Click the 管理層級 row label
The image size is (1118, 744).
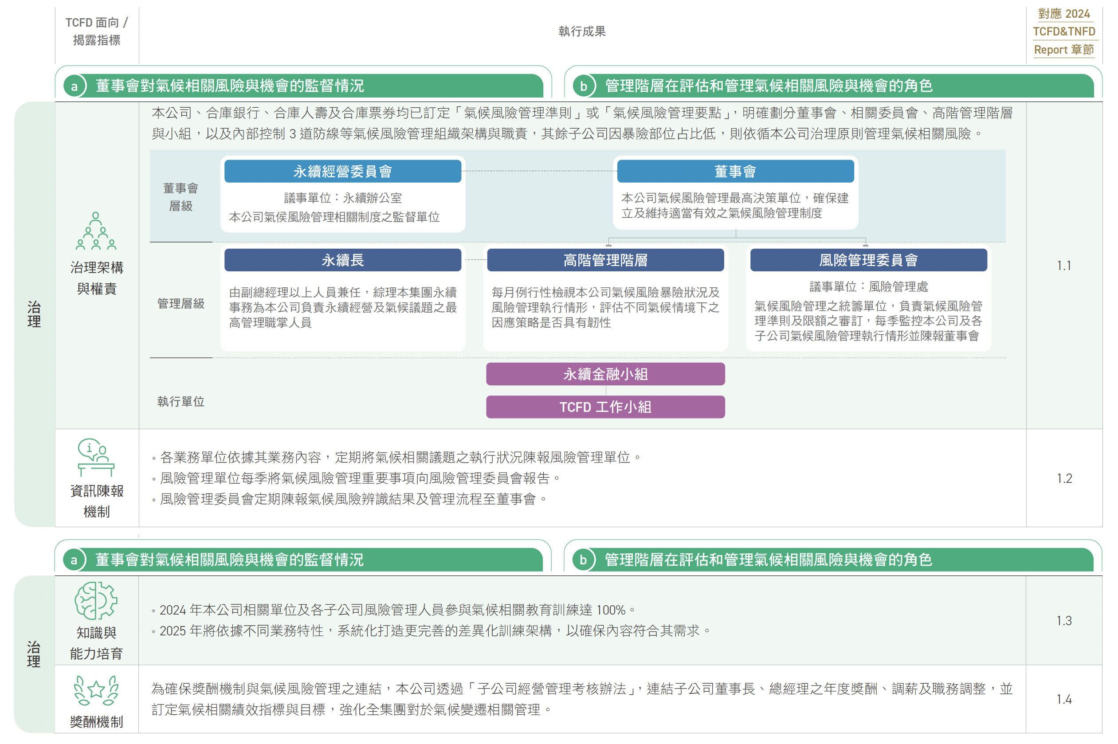coord(180,304)
